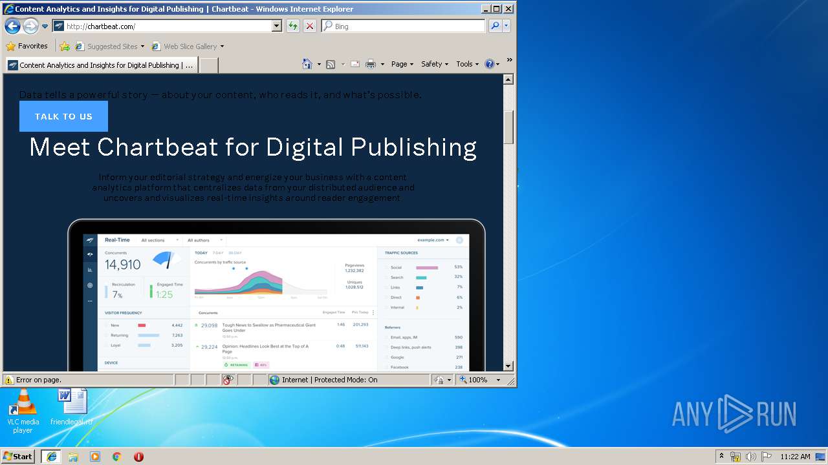Open the status bar security lock dropdown
This screenshot has width=828, height=465.
coord(443,380)
